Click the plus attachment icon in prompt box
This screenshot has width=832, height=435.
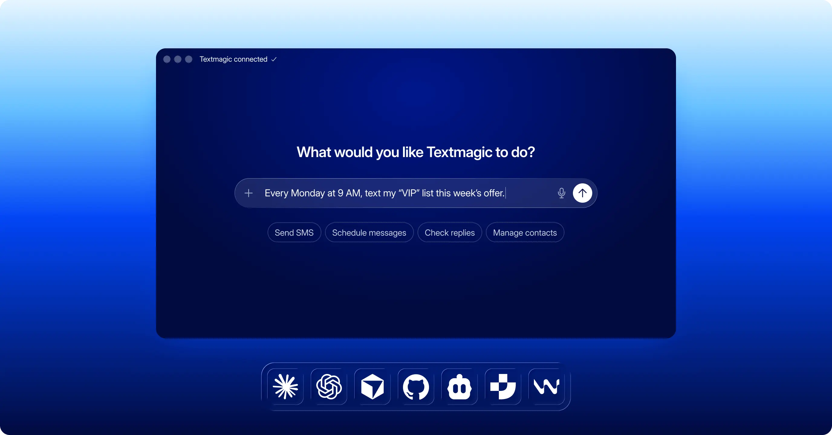tap(249, 193)
